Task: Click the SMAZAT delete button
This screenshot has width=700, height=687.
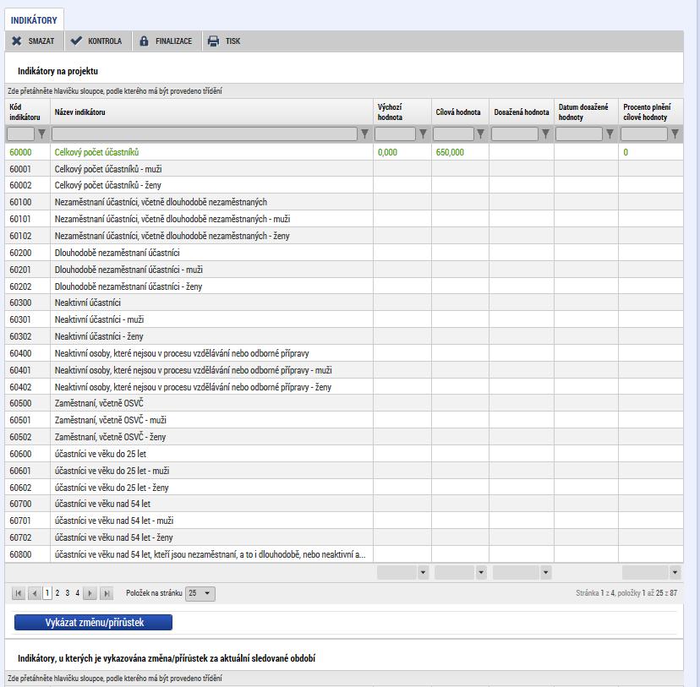Action: pyautogui.click(x=33, y=41)
